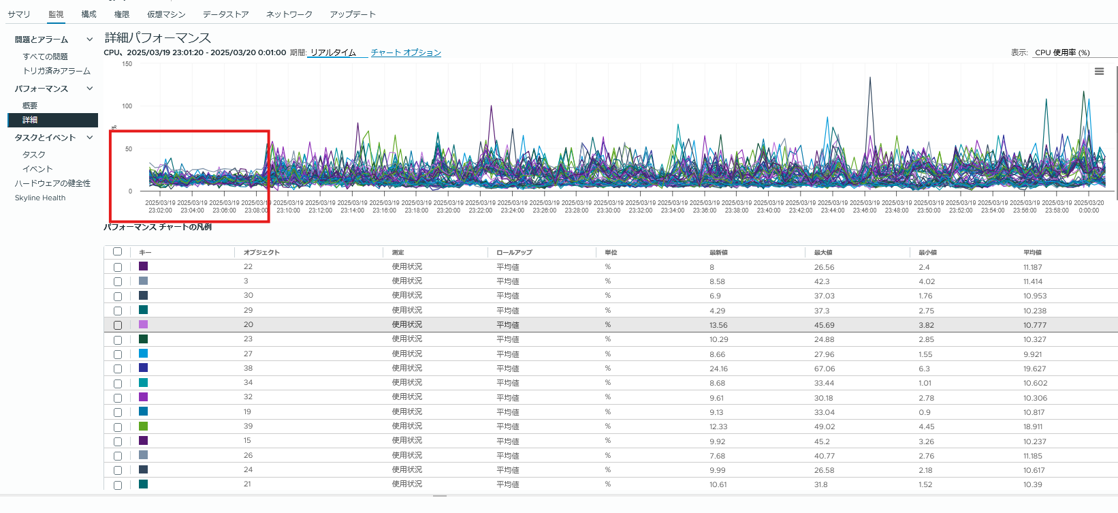1118x513 pixels.
Task: Switch to the サマリ tab
Action: (19, 14)
